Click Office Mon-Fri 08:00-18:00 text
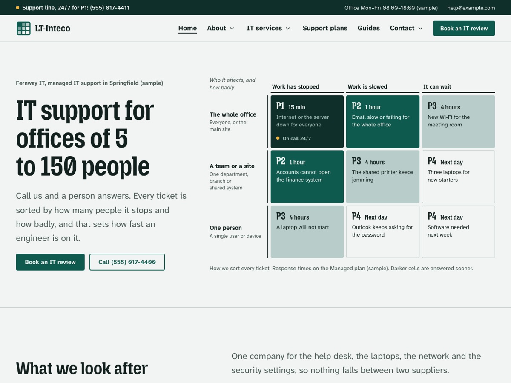The image size is (511, 383). tap(391, 8)
